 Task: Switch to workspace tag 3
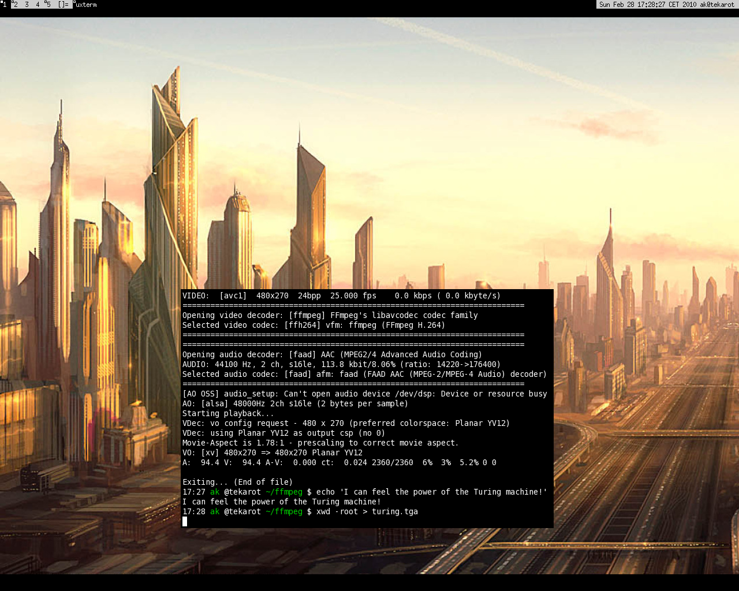[x=27, y=4]
